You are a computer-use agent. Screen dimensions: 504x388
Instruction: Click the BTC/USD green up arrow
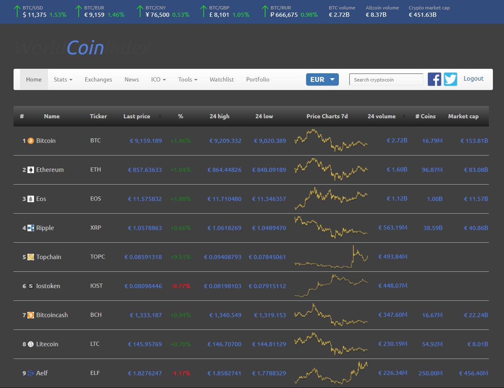click(17, 11)
